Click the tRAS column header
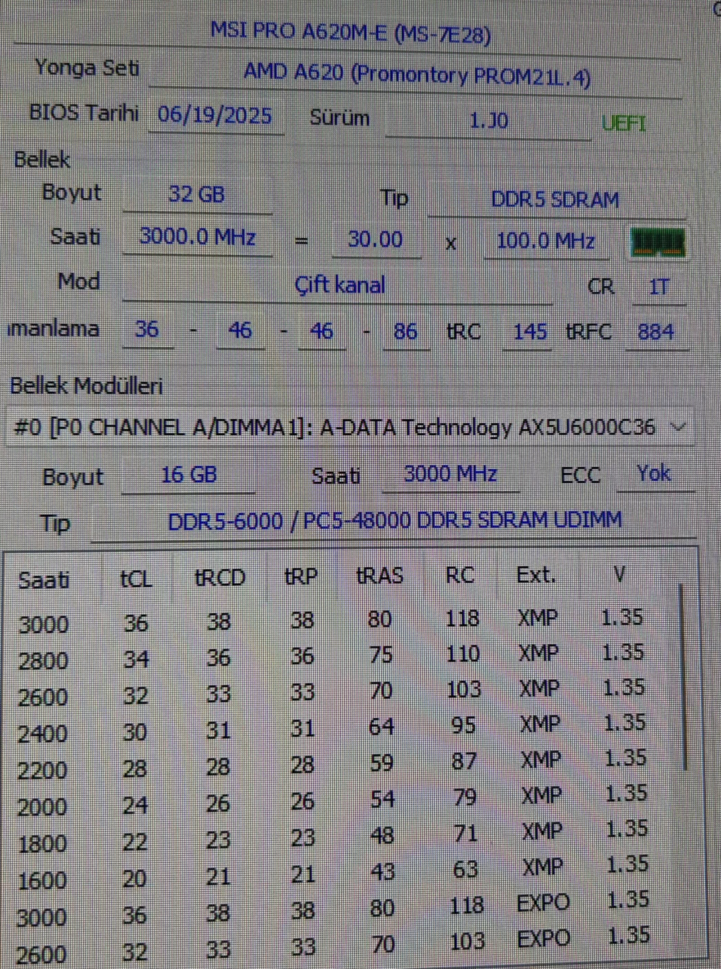Screen dimensions: 721x969 380,576
